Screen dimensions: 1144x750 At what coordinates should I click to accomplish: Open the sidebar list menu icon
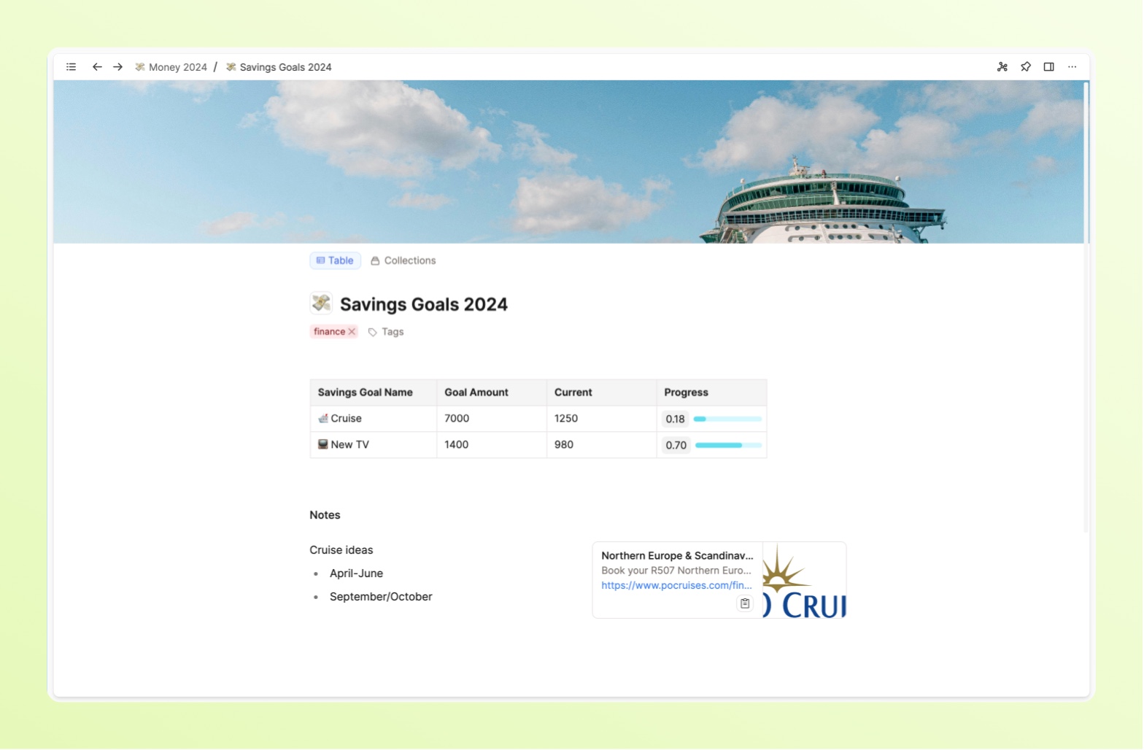[71, 67]
